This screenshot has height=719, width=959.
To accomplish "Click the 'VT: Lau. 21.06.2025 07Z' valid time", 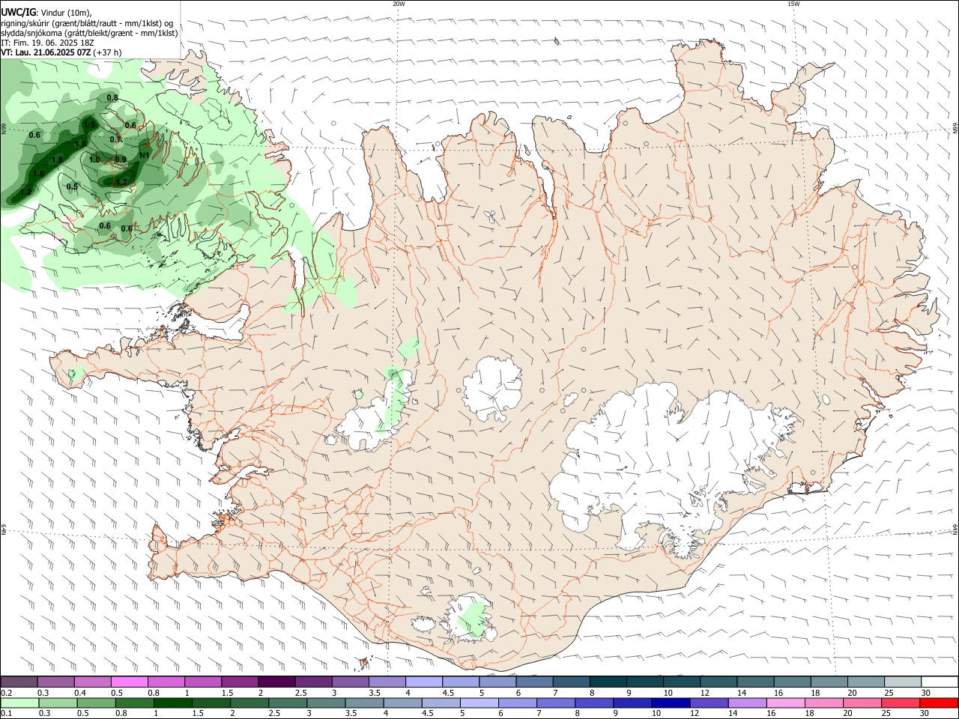I will [x=46, y=52].
